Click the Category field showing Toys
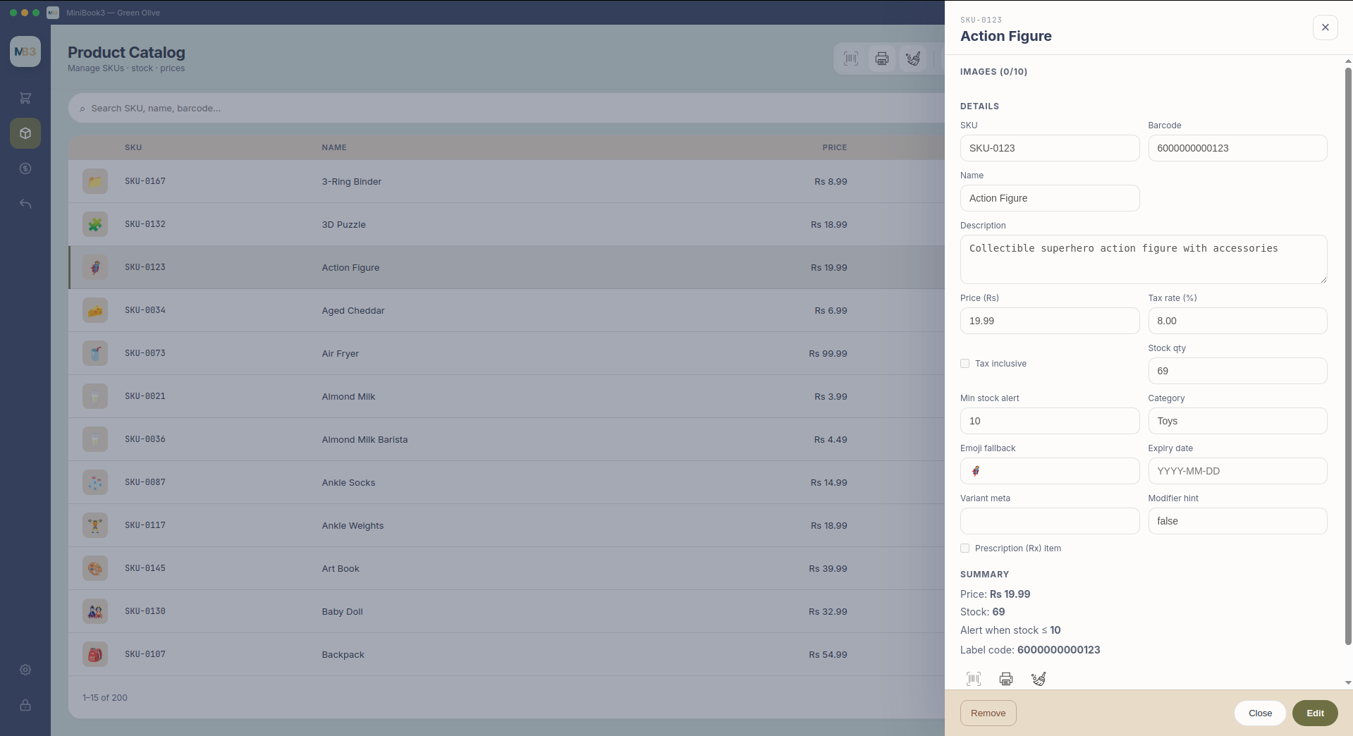The height and width of the screenshot is (736, 1353). click(x=1238, y=421)
